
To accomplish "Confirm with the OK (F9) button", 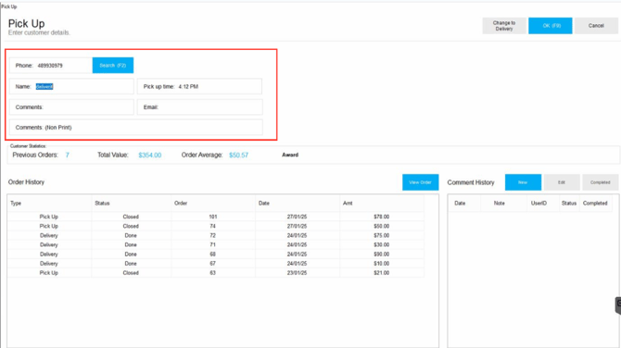I will click(x=551, y=26).
